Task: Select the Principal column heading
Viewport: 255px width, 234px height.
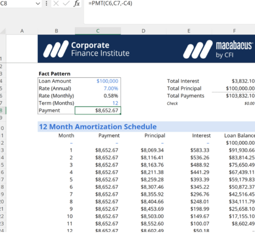Action: point(155,136)
